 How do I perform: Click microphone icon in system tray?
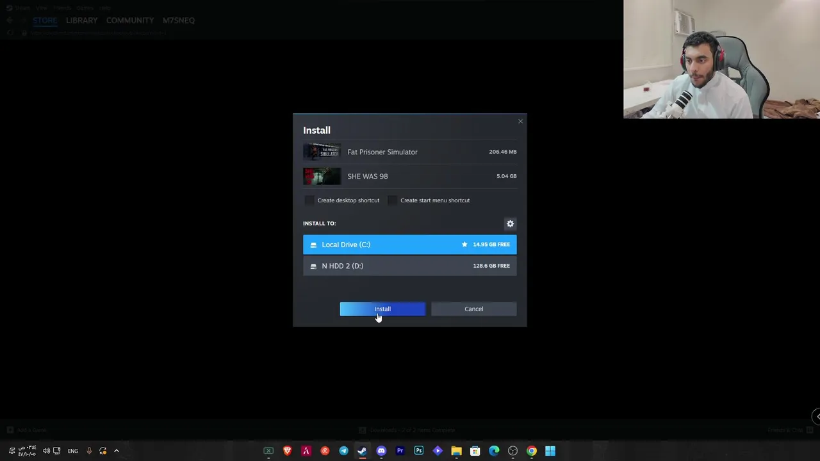[89, 451]
